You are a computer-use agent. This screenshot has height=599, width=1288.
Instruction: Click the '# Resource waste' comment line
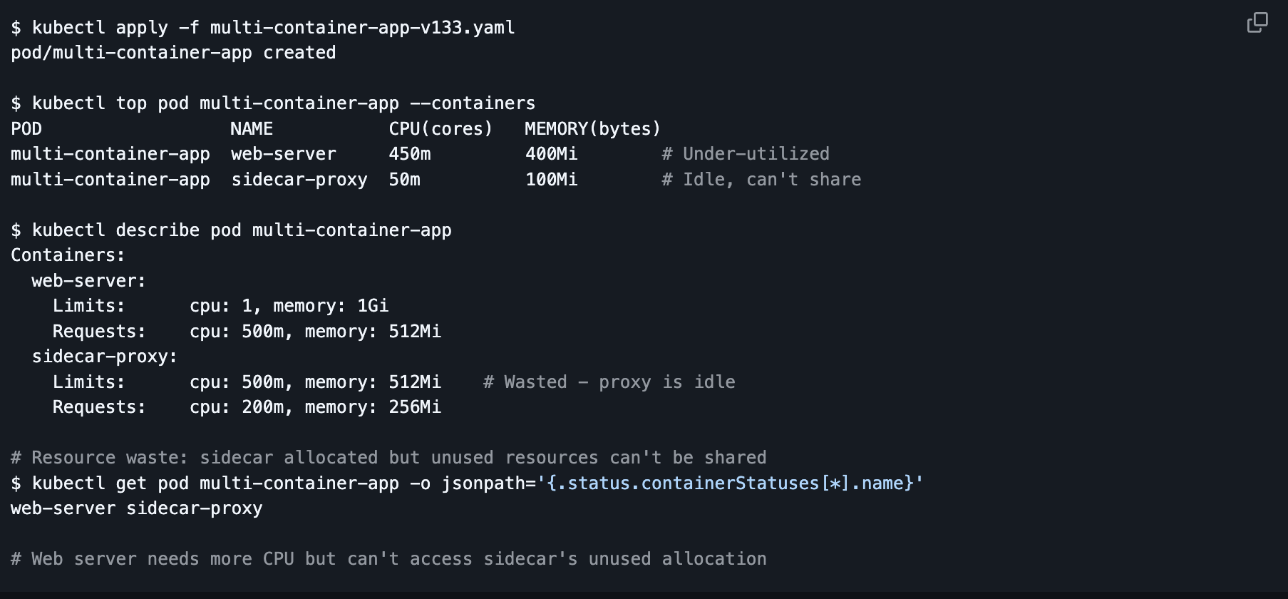point(388,458)
